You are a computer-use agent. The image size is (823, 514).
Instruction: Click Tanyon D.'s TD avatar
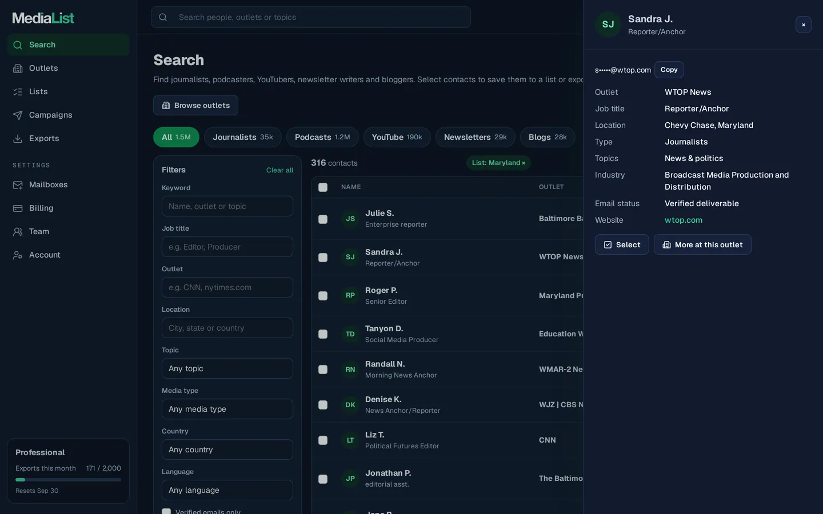coord(350,334)
